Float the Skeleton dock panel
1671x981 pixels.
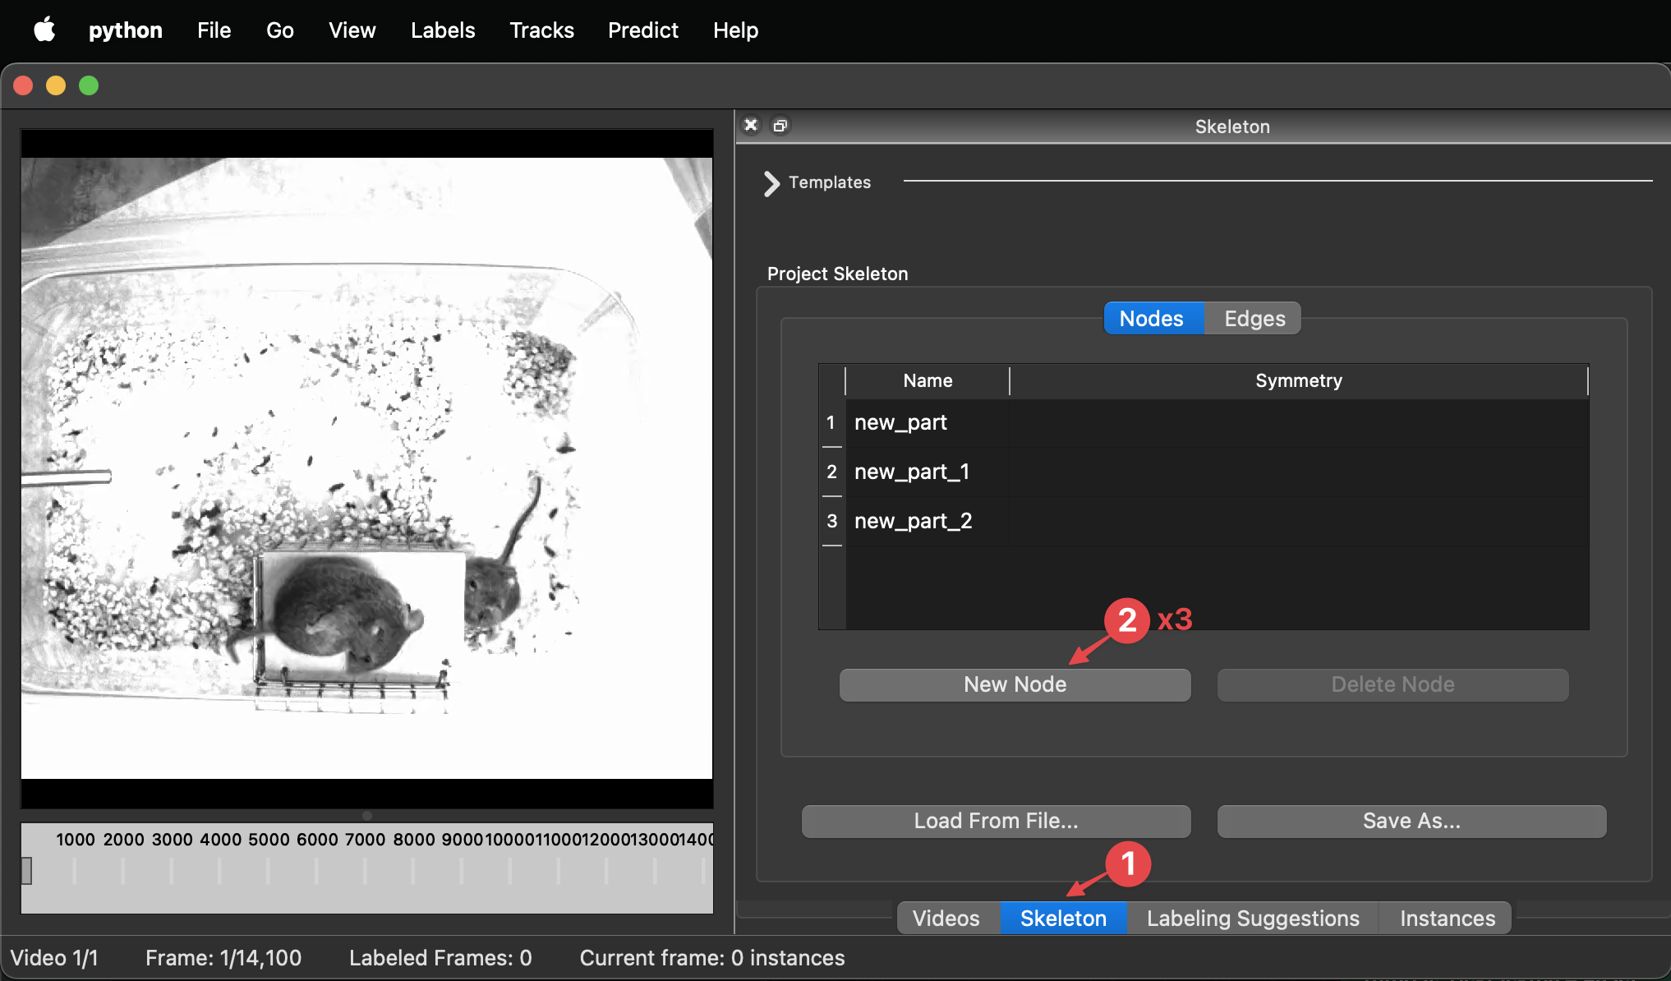pos(780,125)
